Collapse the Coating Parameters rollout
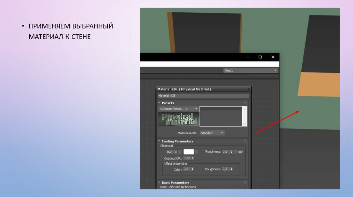 click(159, 141)
